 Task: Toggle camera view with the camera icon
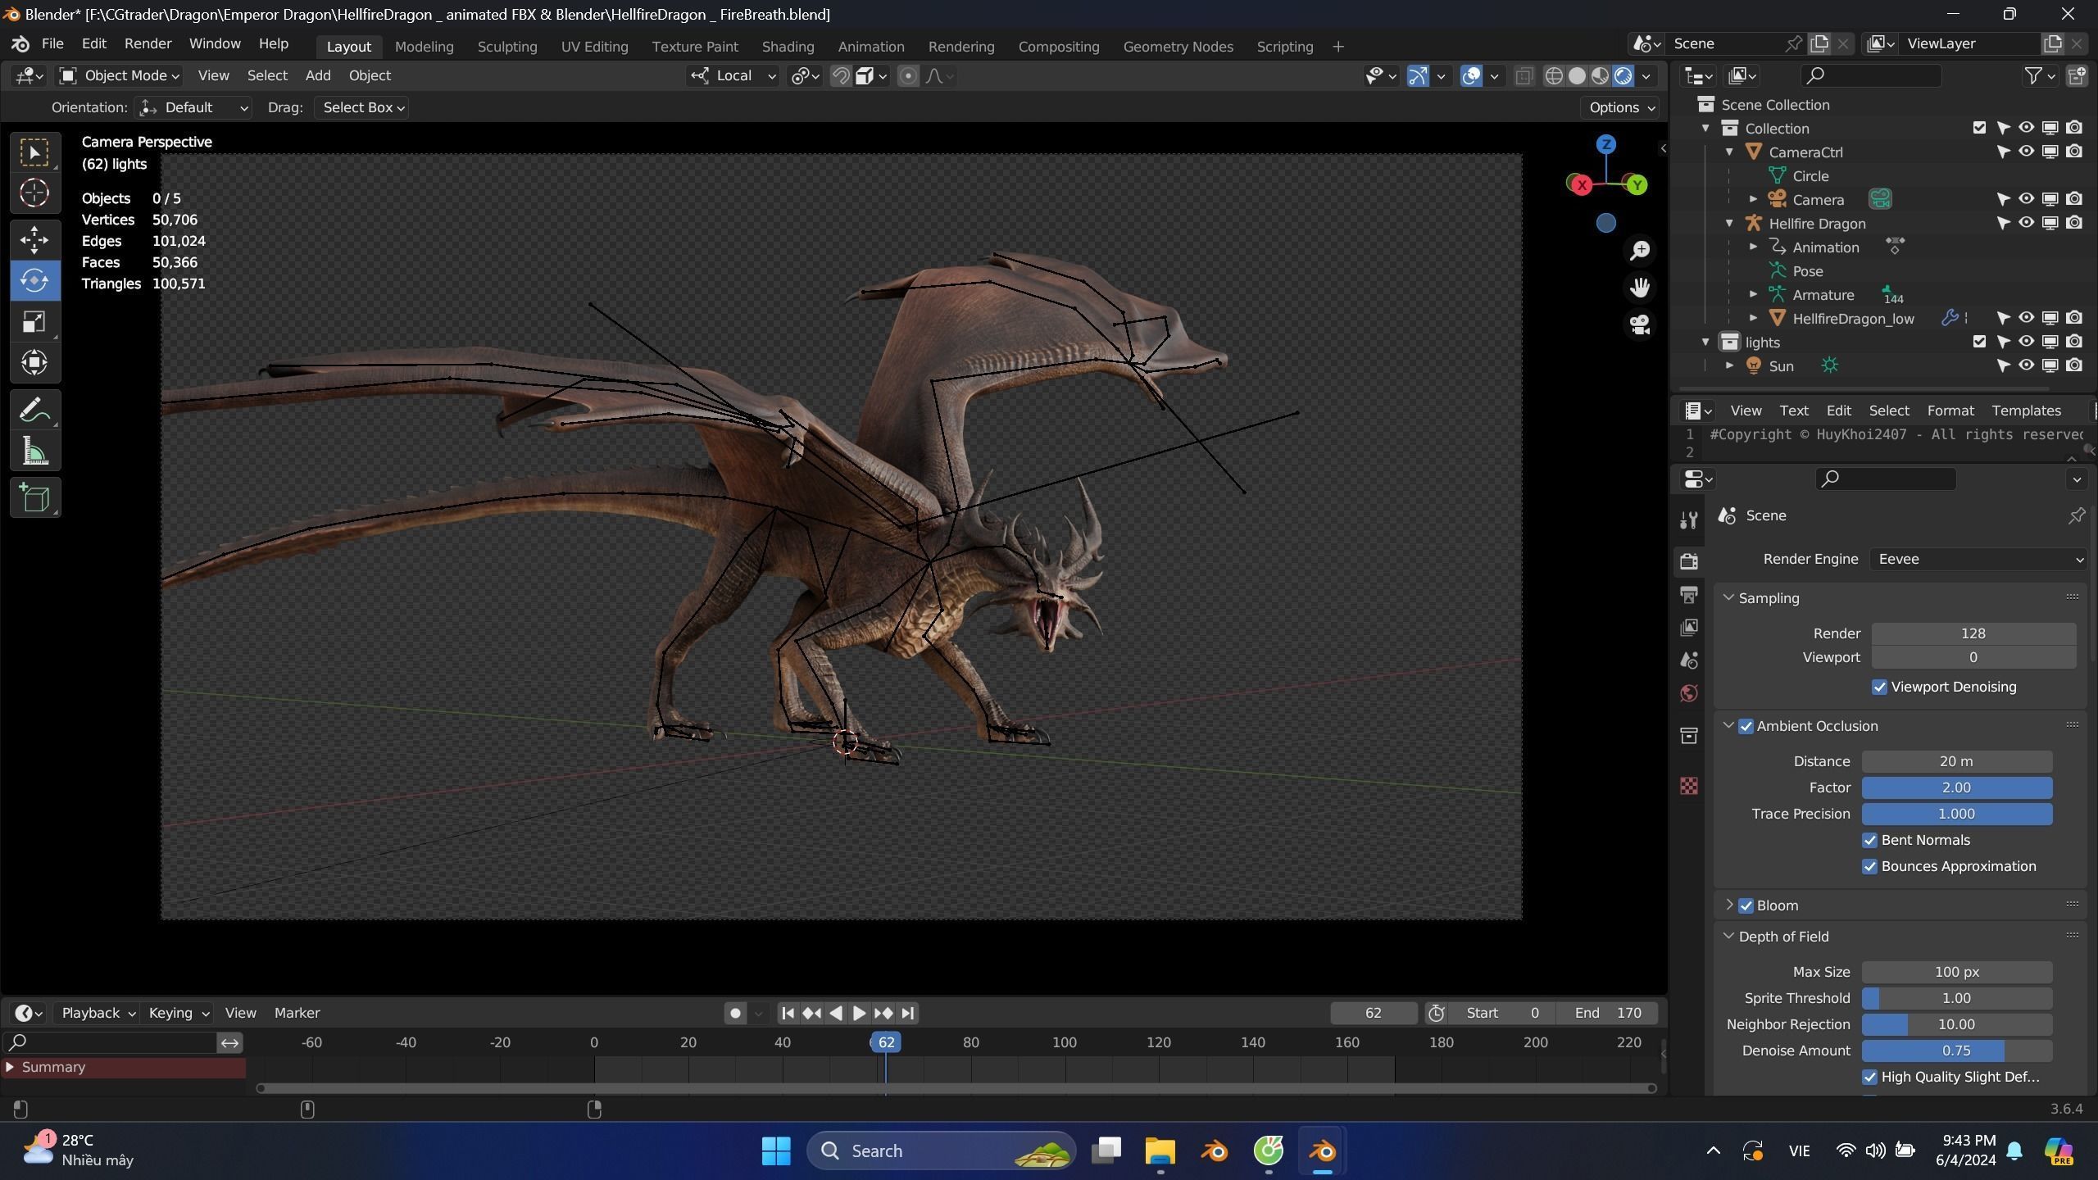(x=1640, y=324)
